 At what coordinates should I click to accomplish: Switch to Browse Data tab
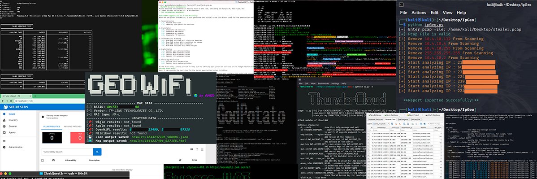[x=390, y=120]
